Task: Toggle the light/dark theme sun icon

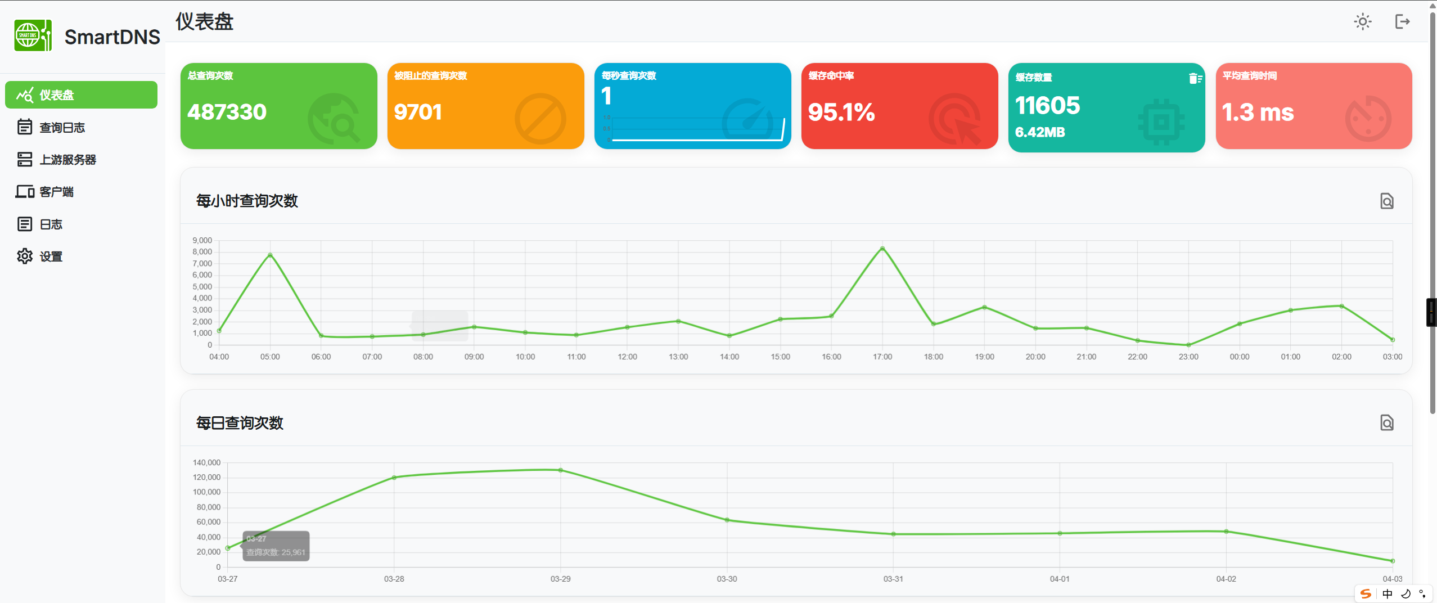Action: (x=1362, y=22)
